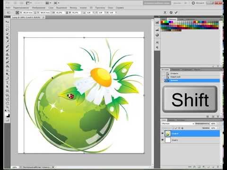The height and width of the screenshot is (170, 227).
Task: Click the delete layer trash icon
Action: pos(218,167)
